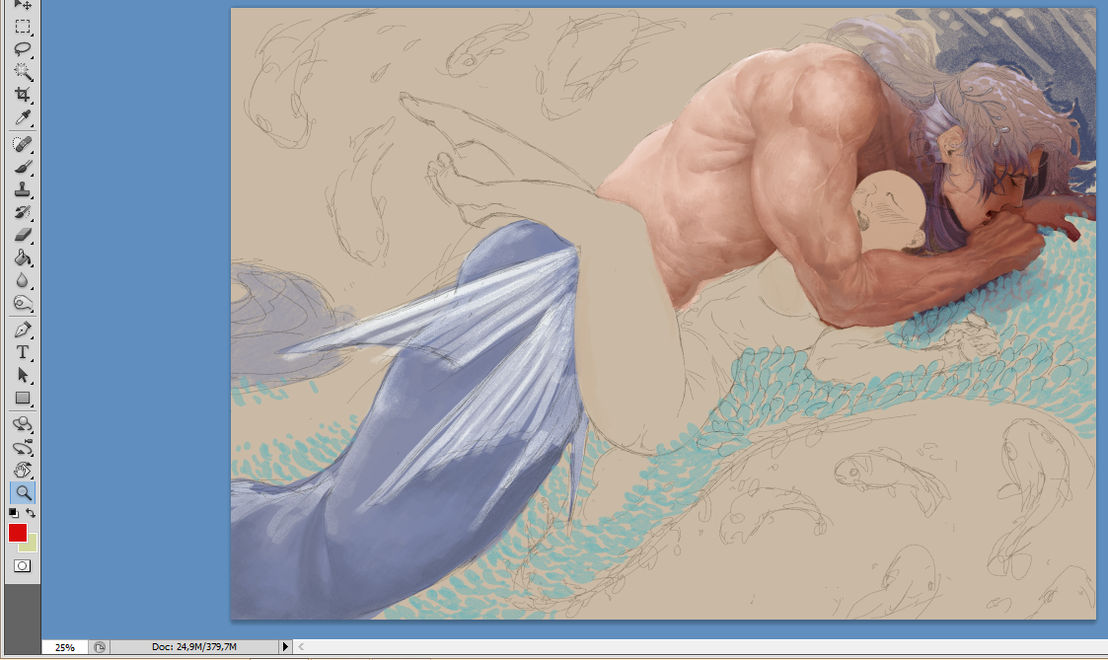The width and height of the screenshot is (1108, 660).
Task: Toggle Quick Mask mode
Action: pos(22,566)
